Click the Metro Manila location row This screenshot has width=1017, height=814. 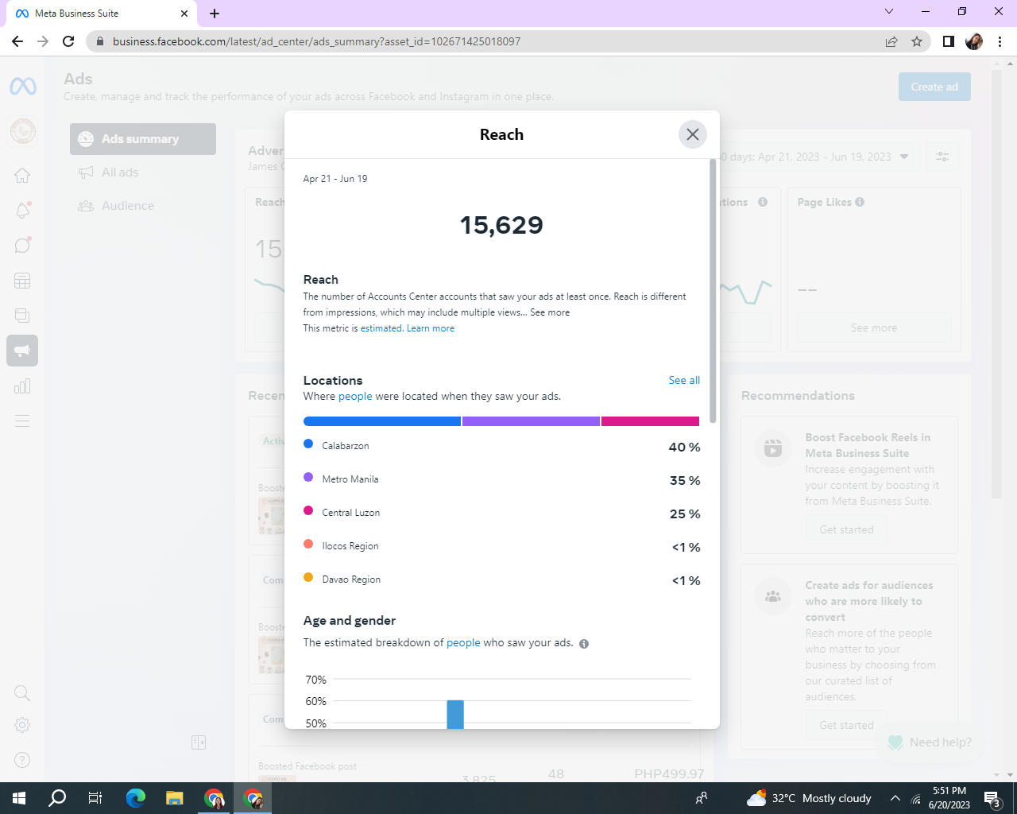point(502,480)
